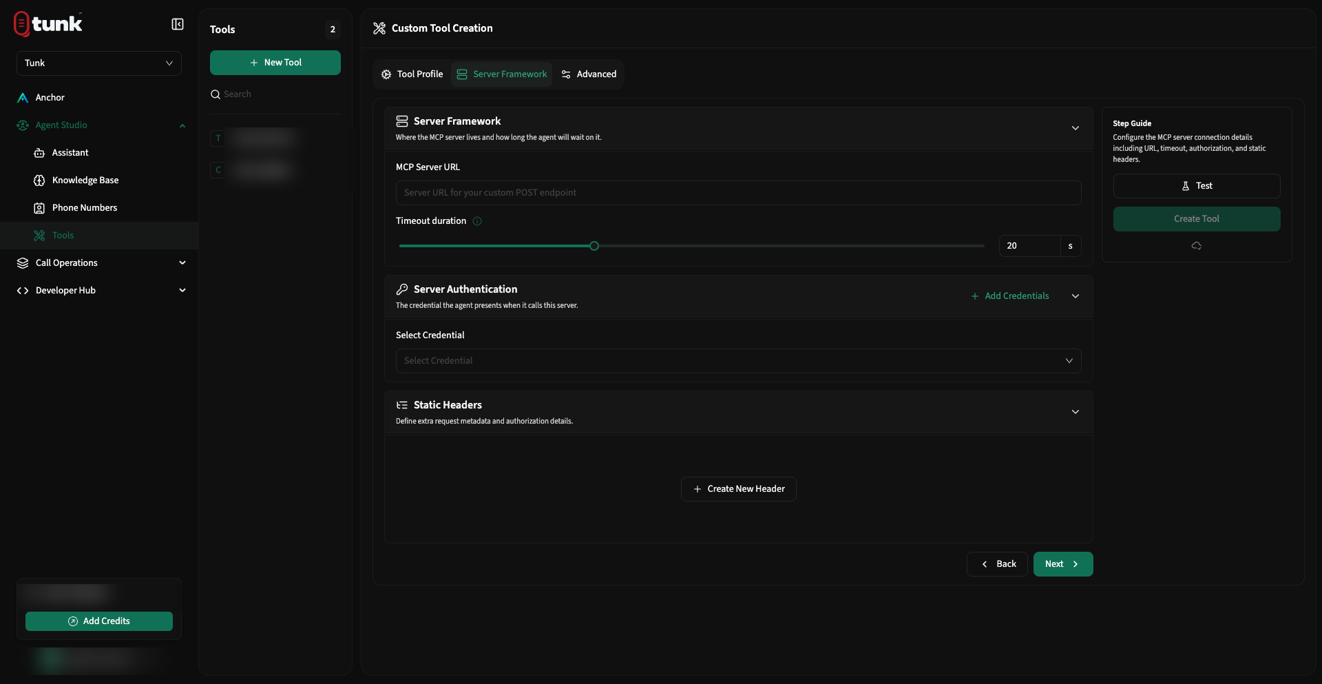Screen dimensions: 1322x684
Task: Click the Phone Numbers contact icon
Action: 39,208
